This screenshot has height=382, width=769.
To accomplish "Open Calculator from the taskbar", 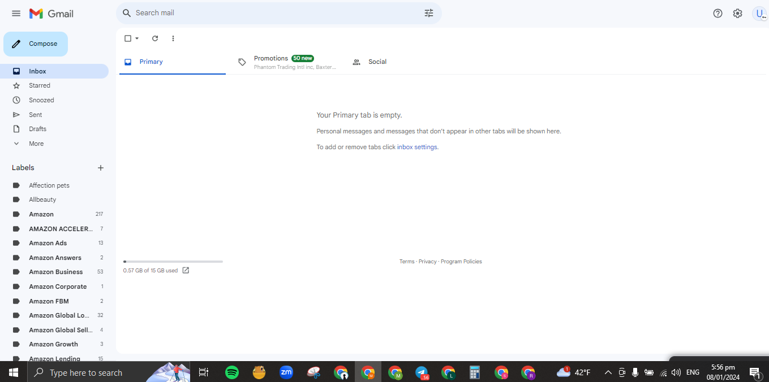I will (x=475, y=372).
